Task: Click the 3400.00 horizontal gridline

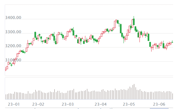Action: (78, 19)
